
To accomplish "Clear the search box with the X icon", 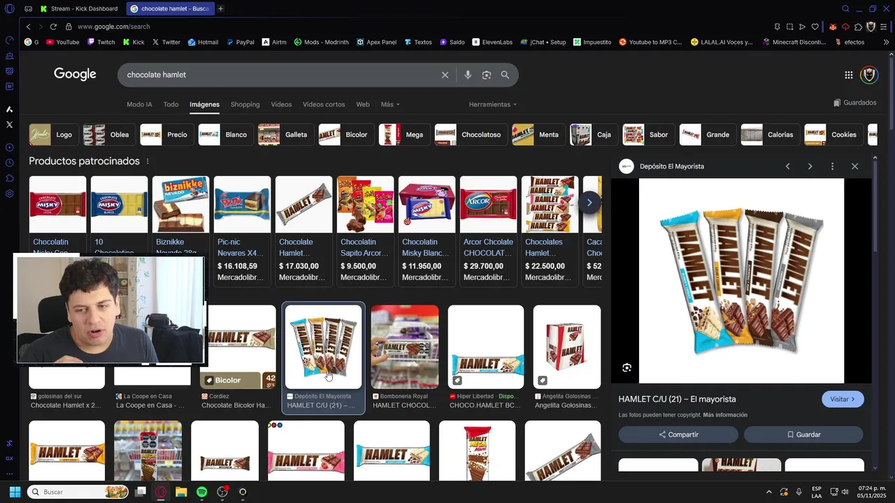I will pyautogui.click(x=445, y=75).
